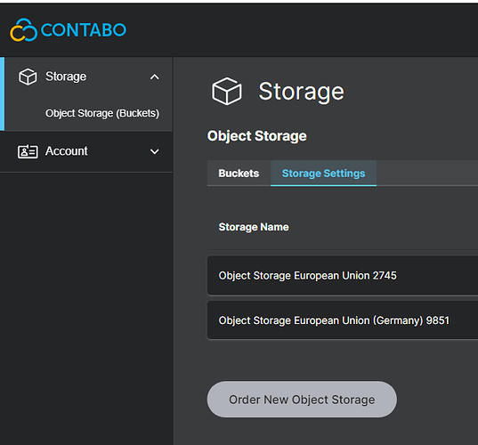Select Object Storage European Union 2745 row
Image resolution: width=478 pixels, height=445 pixels.
[343, 276]
